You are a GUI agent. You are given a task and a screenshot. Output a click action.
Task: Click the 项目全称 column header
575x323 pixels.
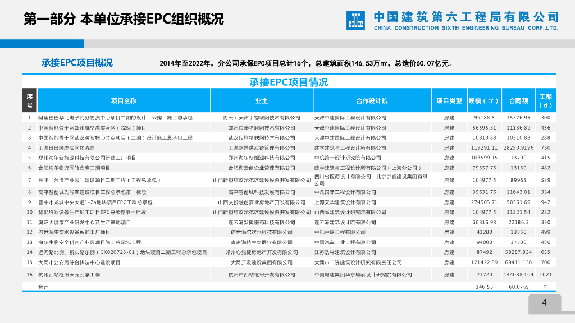[x=124, y=100]
